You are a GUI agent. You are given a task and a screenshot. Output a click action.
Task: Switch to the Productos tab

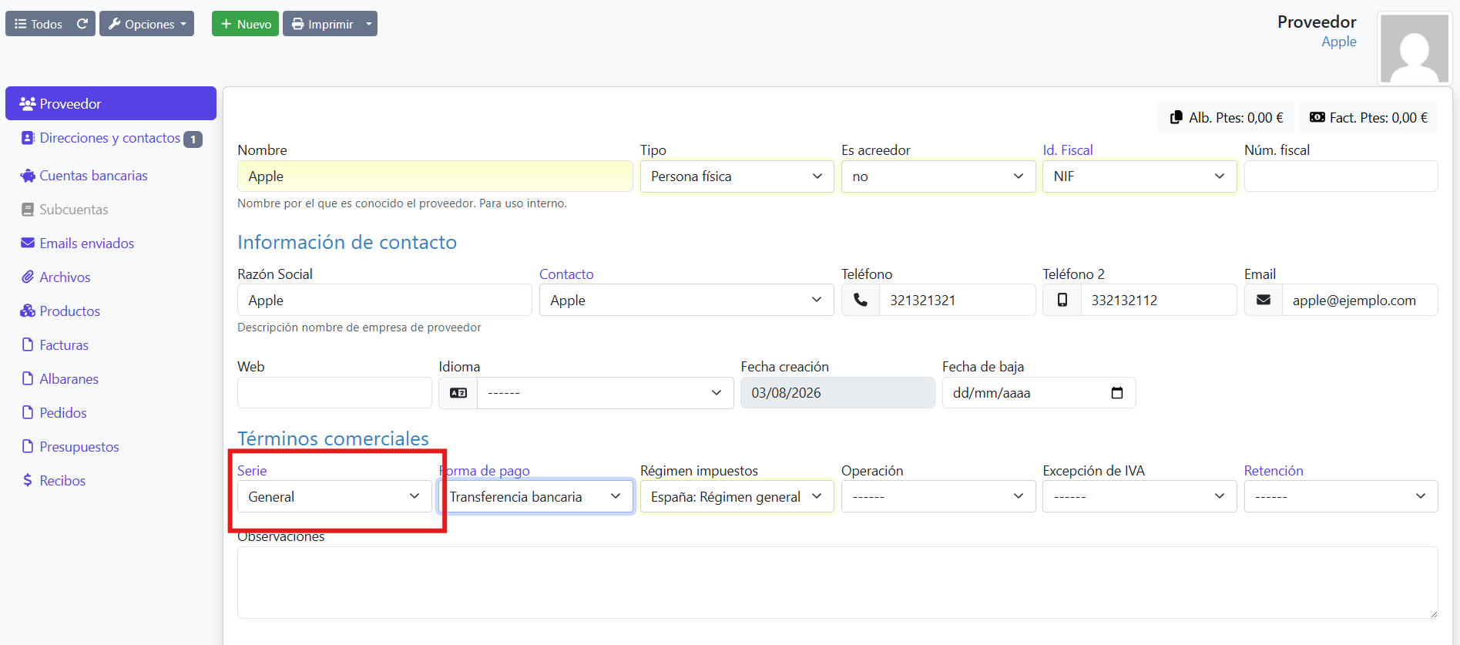pyautogui.click(x=111, y=311)
